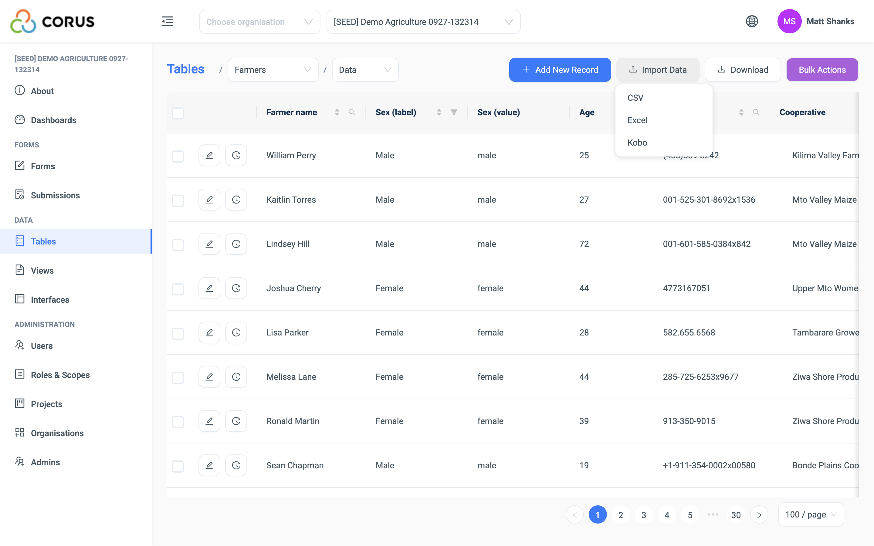Edit Sean Chapman's record

pos(209,466)
